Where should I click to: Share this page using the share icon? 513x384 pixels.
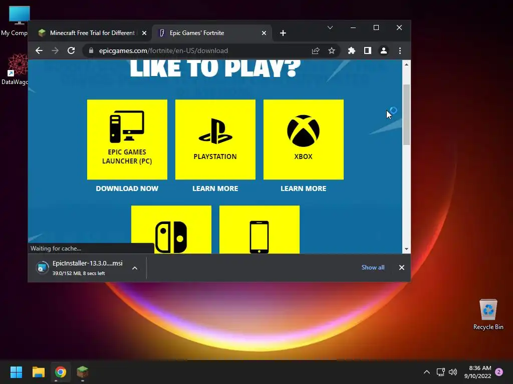click(316, 50)
